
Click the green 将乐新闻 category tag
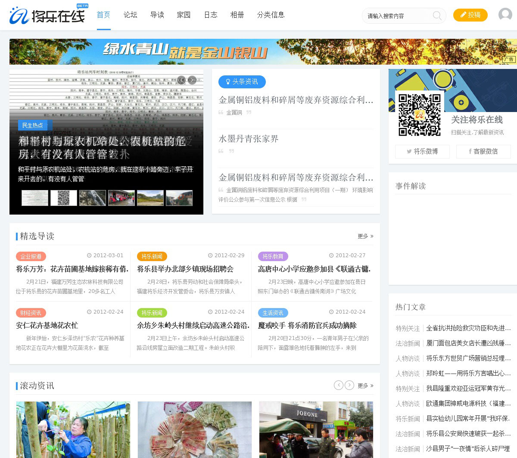[x=152, y=313]
